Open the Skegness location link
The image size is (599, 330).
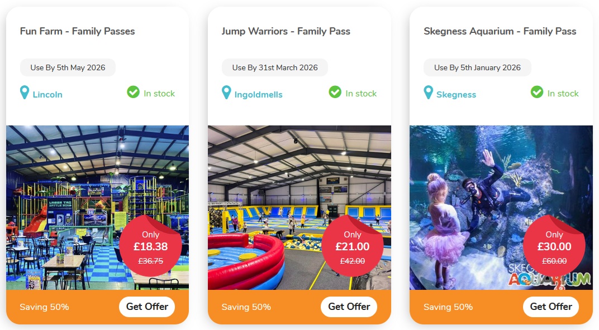(456, 95)
